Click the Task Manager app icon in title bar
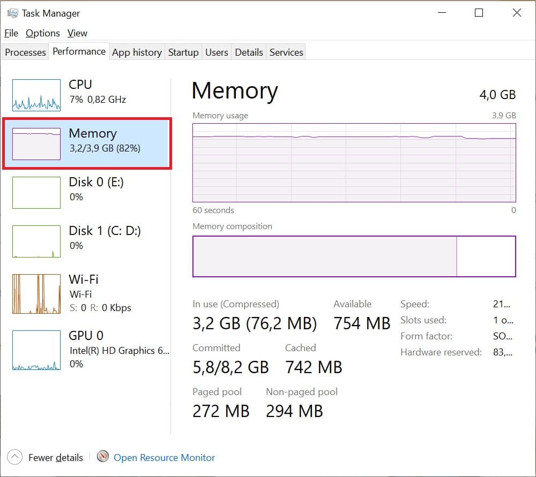 pyautogui.click(x=13, y=13)
